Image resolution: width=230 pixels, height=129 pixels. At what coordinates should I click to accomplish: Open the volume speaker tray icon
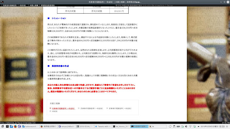point(186,126)
